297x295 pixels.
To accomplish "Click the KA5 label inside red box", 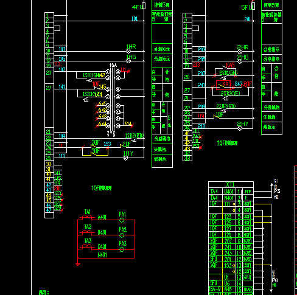I will click(x=227, y=84).
